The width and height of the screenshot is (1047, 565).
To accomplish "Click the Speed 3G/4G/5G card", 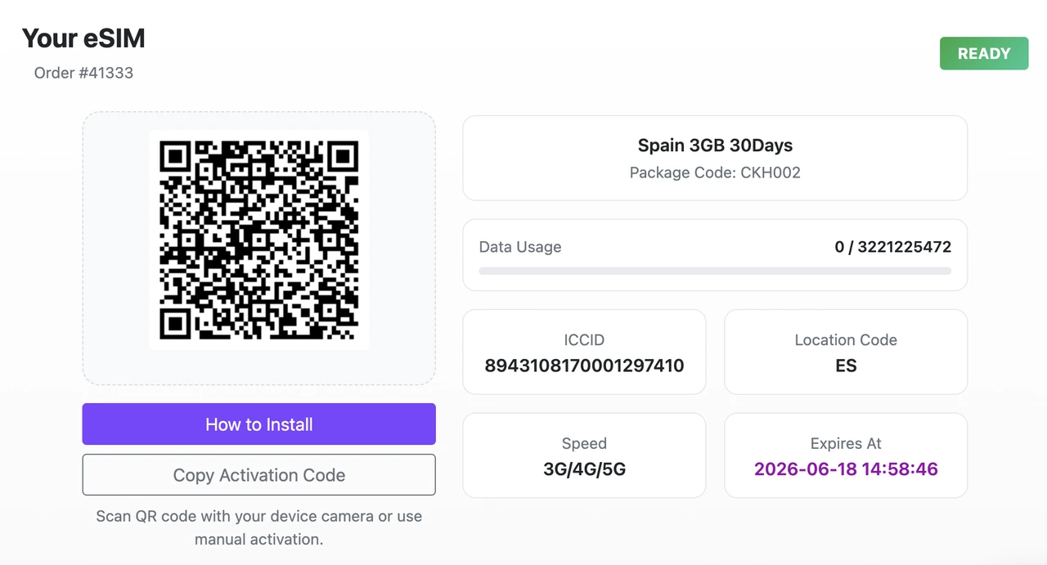I will point(584,455).
